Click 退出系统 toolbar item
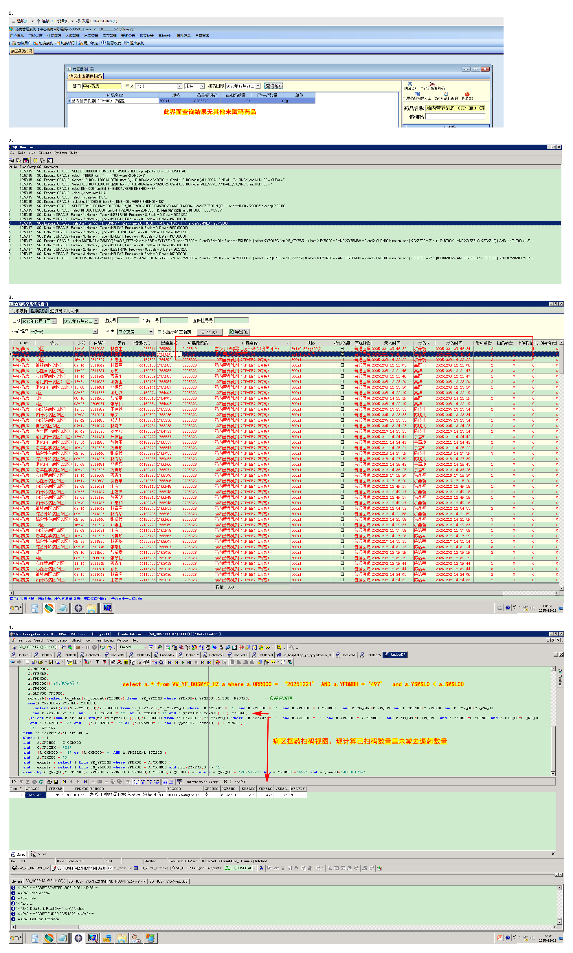Viewport: 573px width, 953px height. pyautogui.click(x=134, y=43)
